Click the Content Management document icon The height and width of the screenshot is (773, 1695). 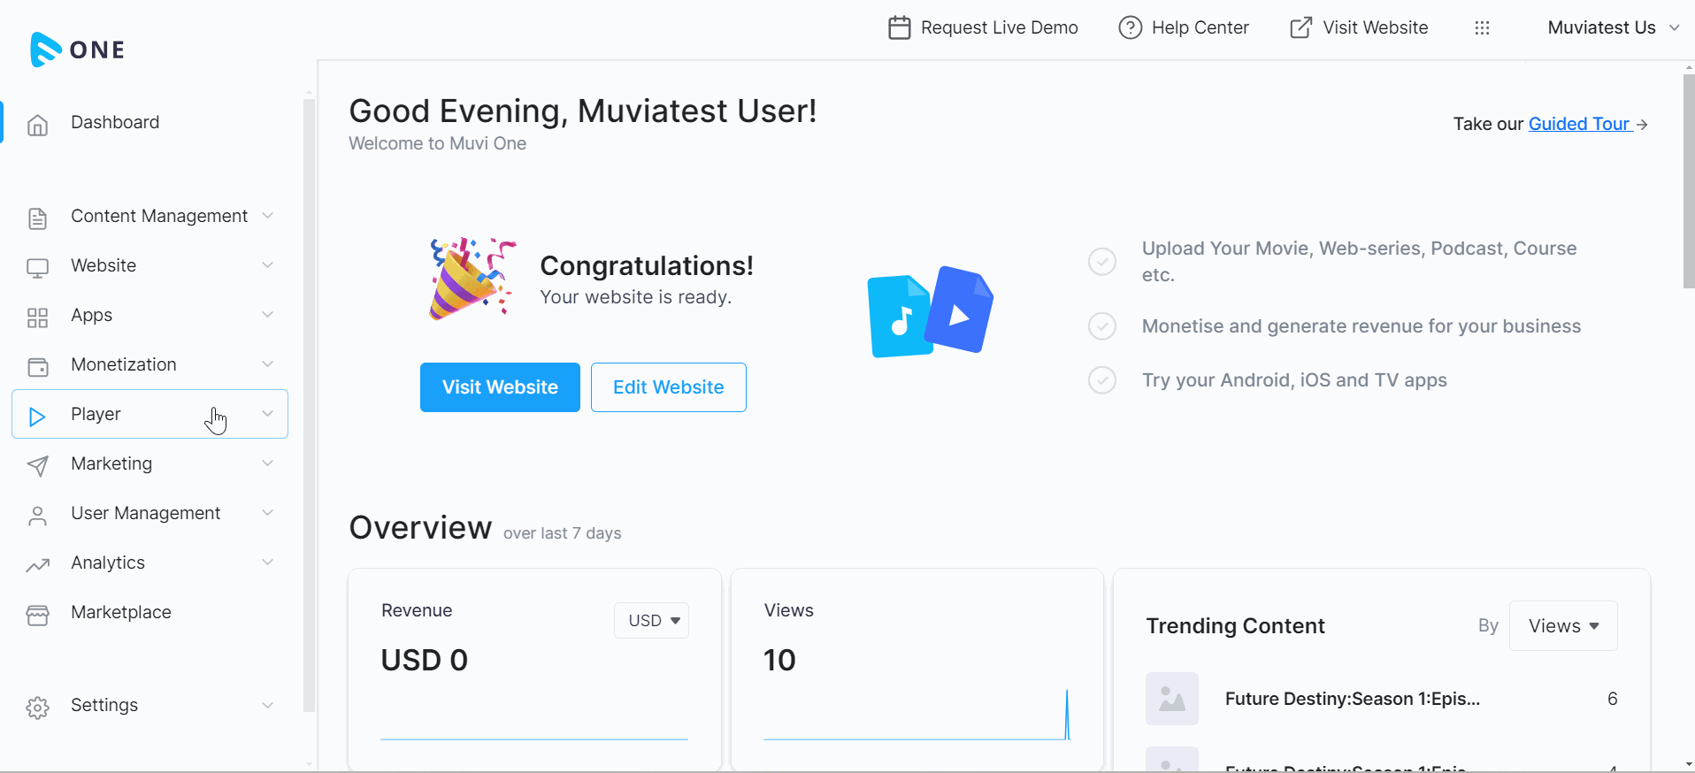[37, 218]
